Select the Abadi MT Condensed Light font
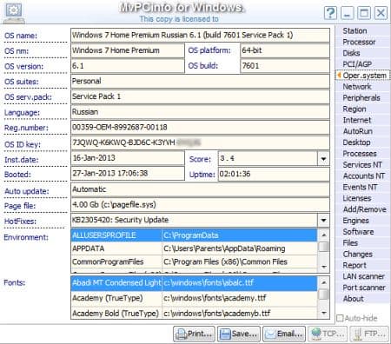Viewport: 391px width, 344px height. [194, 283]
